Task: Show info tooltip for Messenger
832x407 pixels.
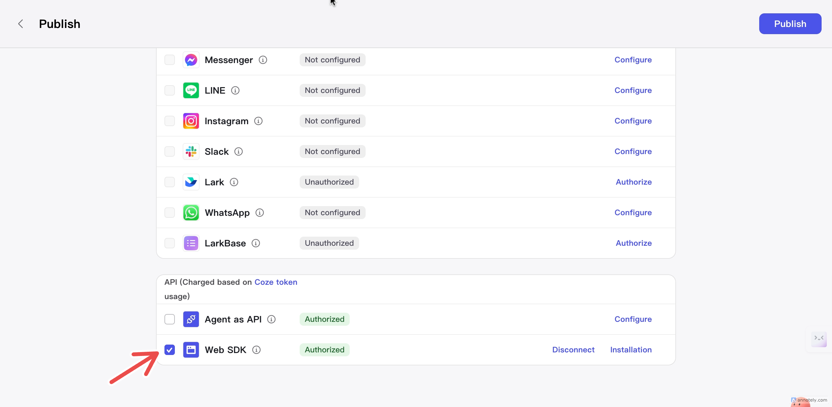Action: point(263,60)
